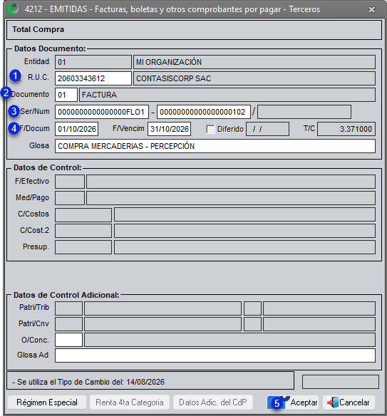Click the blue step 5 marker on Aceptar
This screenshot has width=387, height=416.
pyautogui.click(x=277, y=403)
